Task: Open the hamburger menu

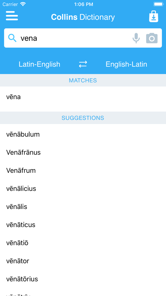Action: point(12,16)
